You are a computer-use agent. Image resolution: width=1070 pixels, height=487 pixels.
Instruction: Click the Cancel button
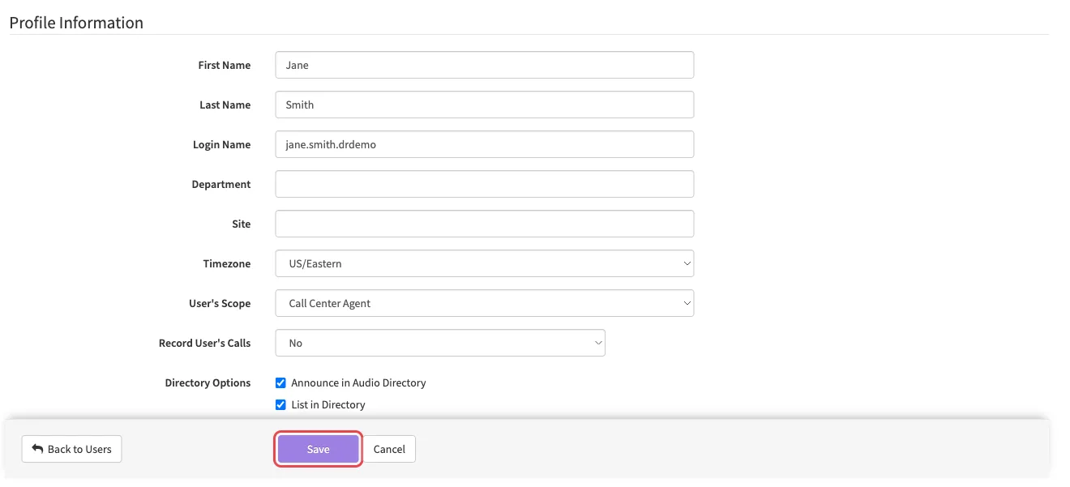pyautogui.click(x=389, y=449)
